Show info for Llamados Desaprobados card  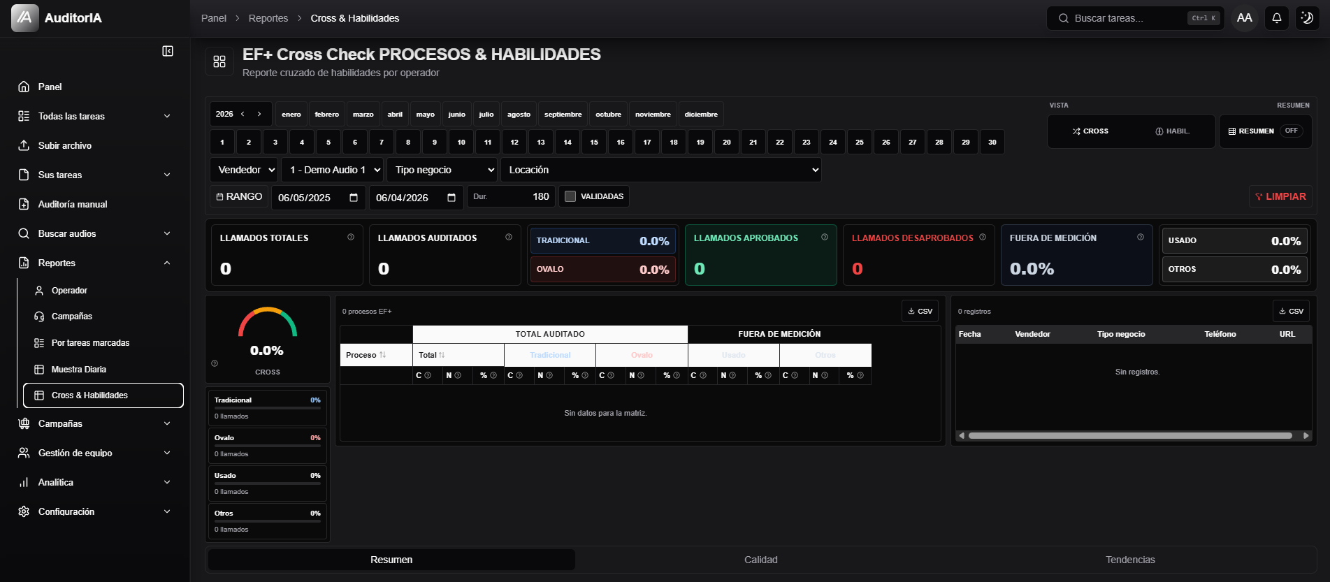point(983,237)
